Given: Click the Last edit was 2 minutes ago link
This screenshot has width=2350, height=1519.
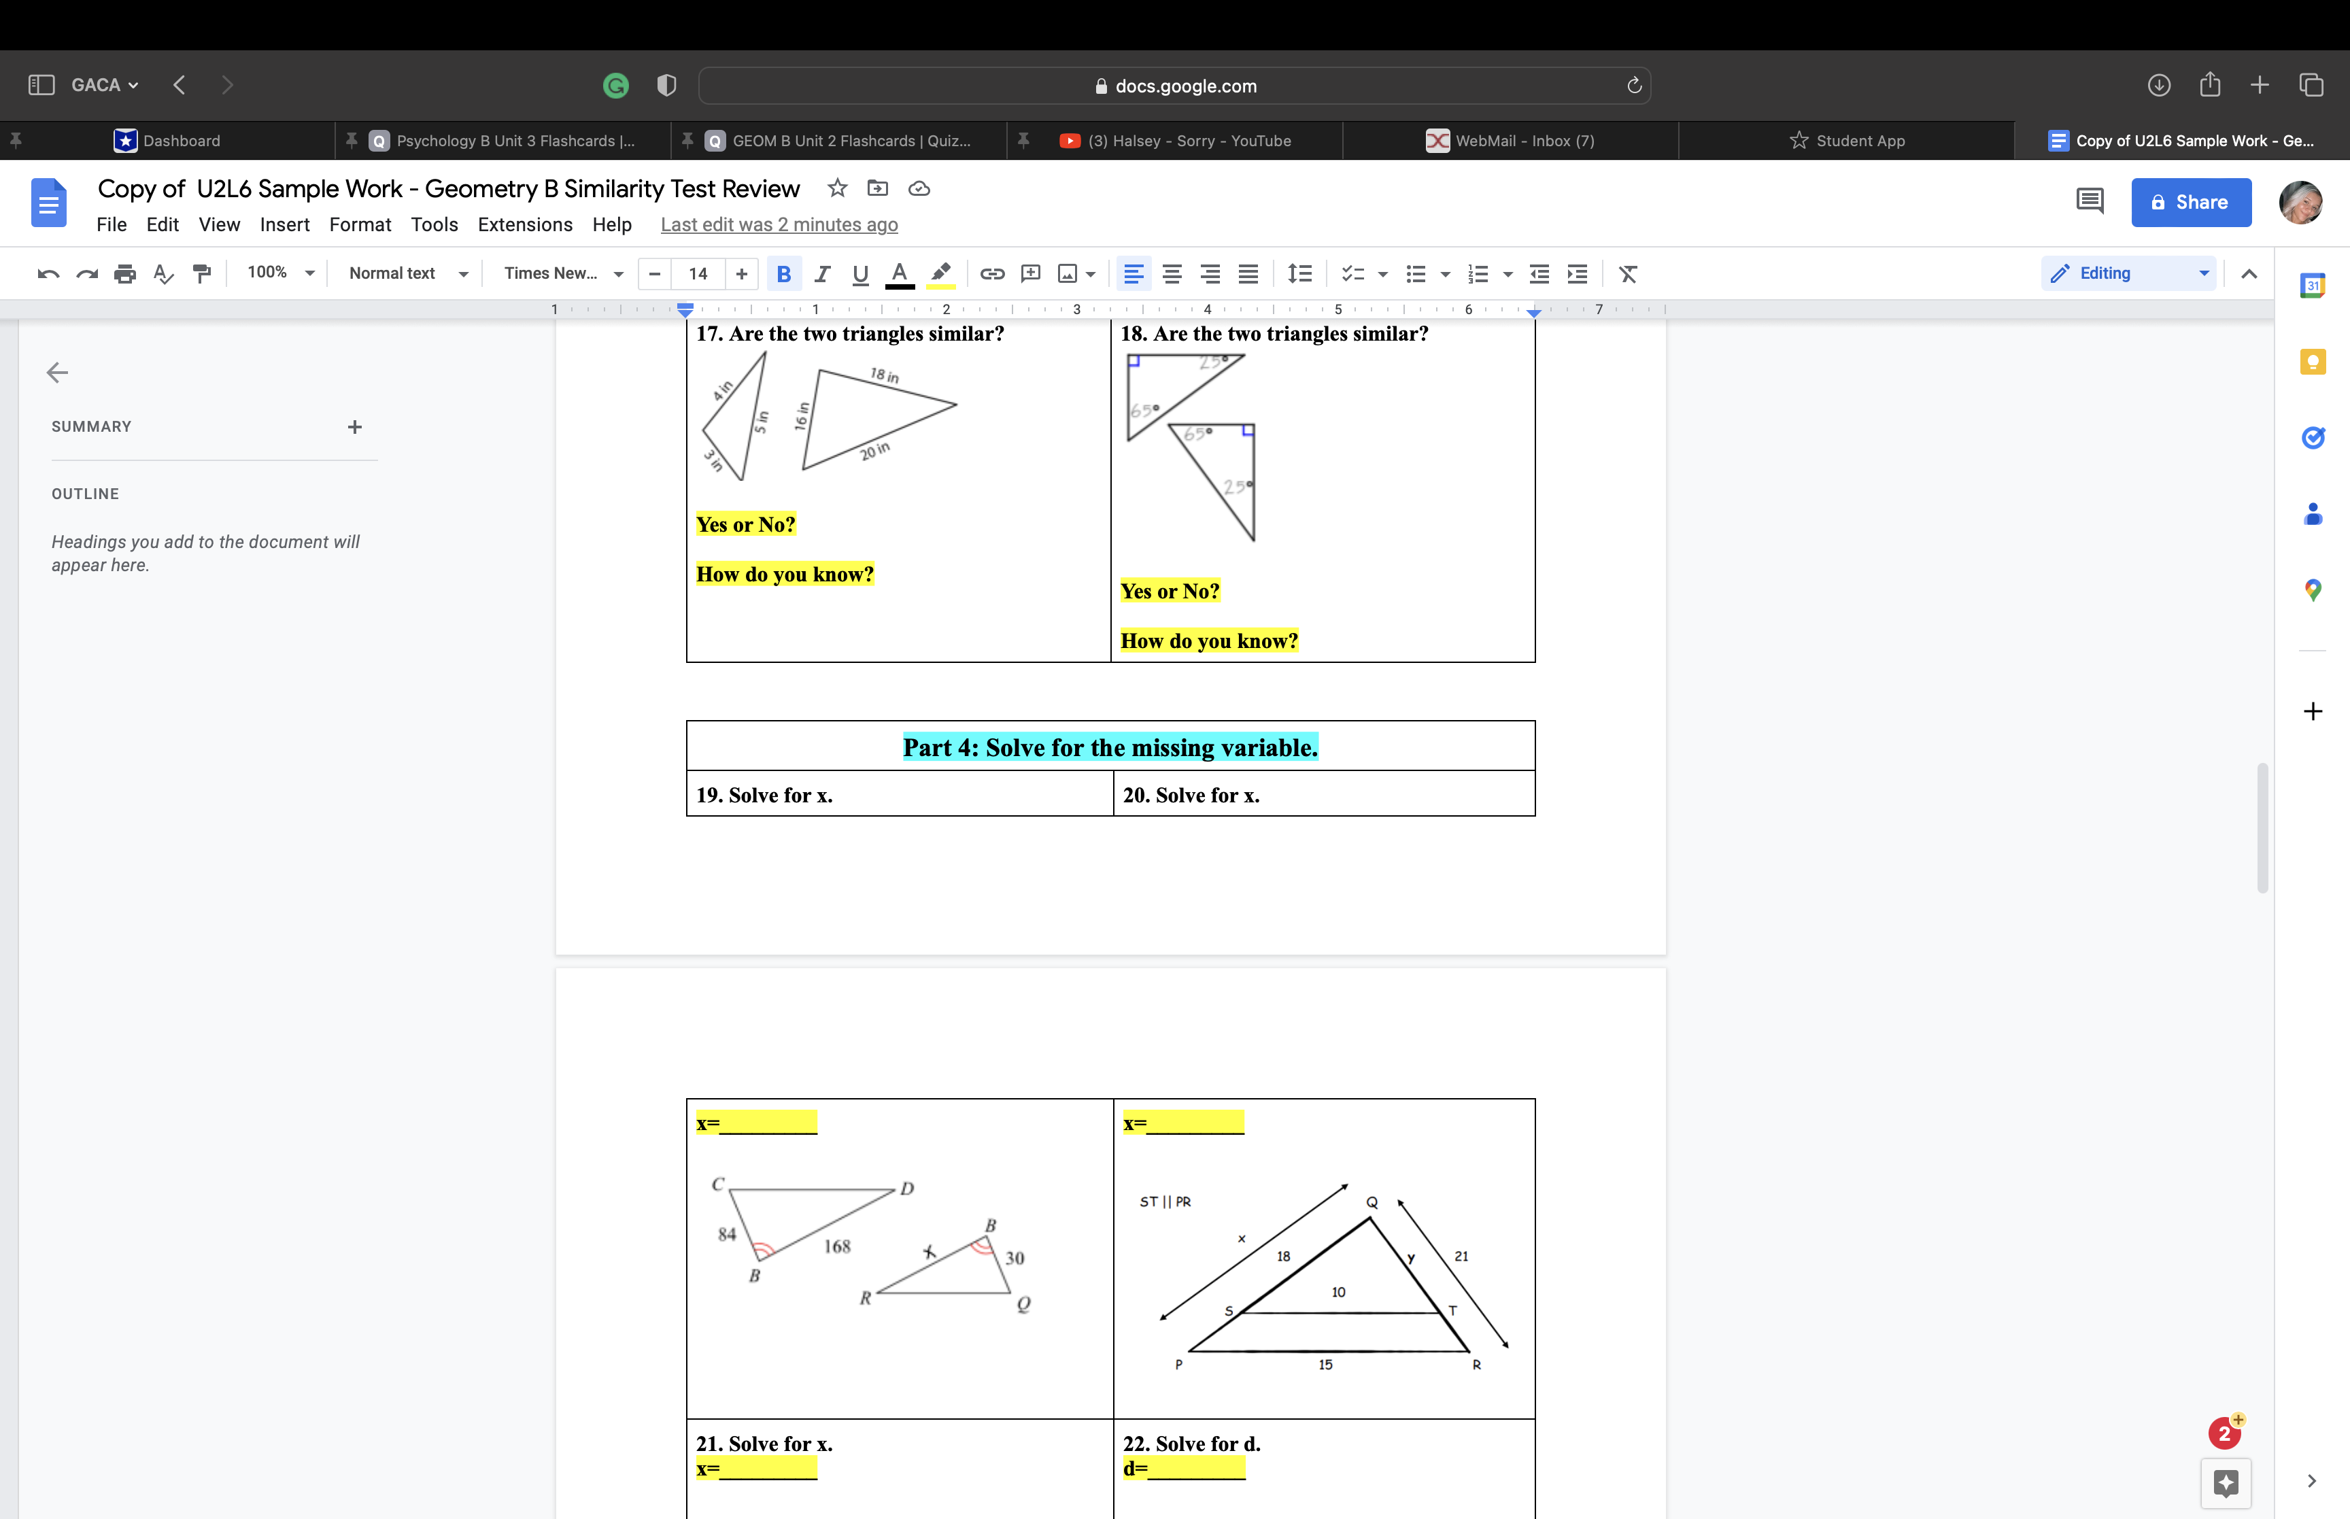Looking at the screenshot, I should [x=778, y=225].
